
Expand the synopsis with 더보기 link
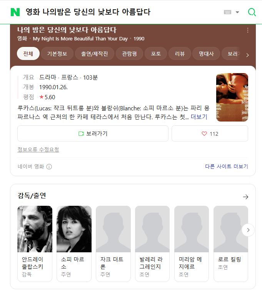point(199,117)
